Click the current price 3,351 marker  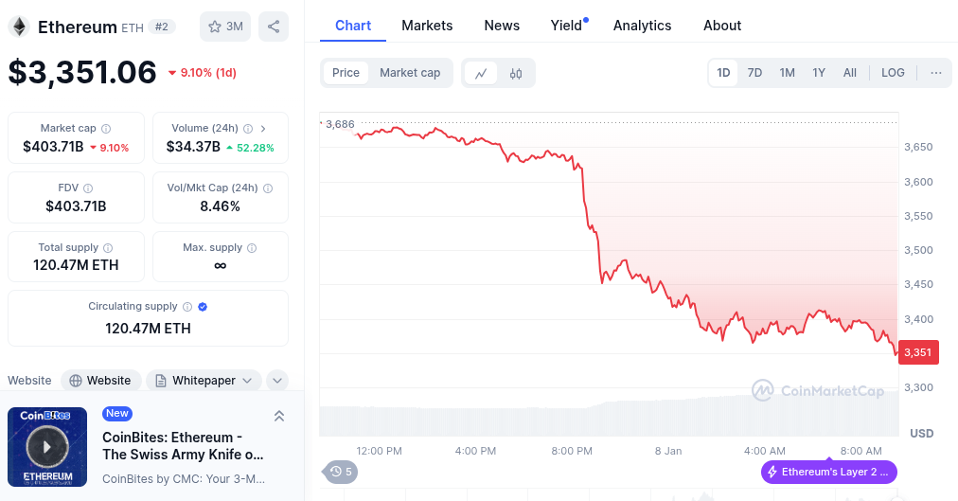click(917, 352)
